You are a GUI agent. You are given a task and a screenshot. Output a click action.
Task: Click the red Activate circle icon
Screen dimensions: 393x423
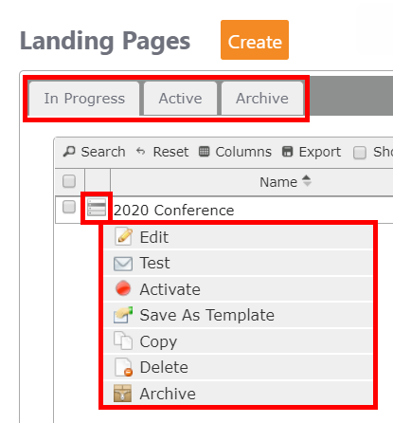coord(123,288)
